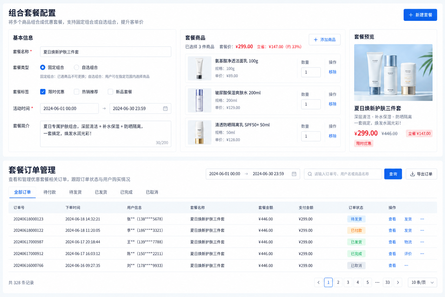Image resolution: width=445 pixels, height=297 pixels.
Task: Go to page 5 in pagination
Action: click(368, 282)
